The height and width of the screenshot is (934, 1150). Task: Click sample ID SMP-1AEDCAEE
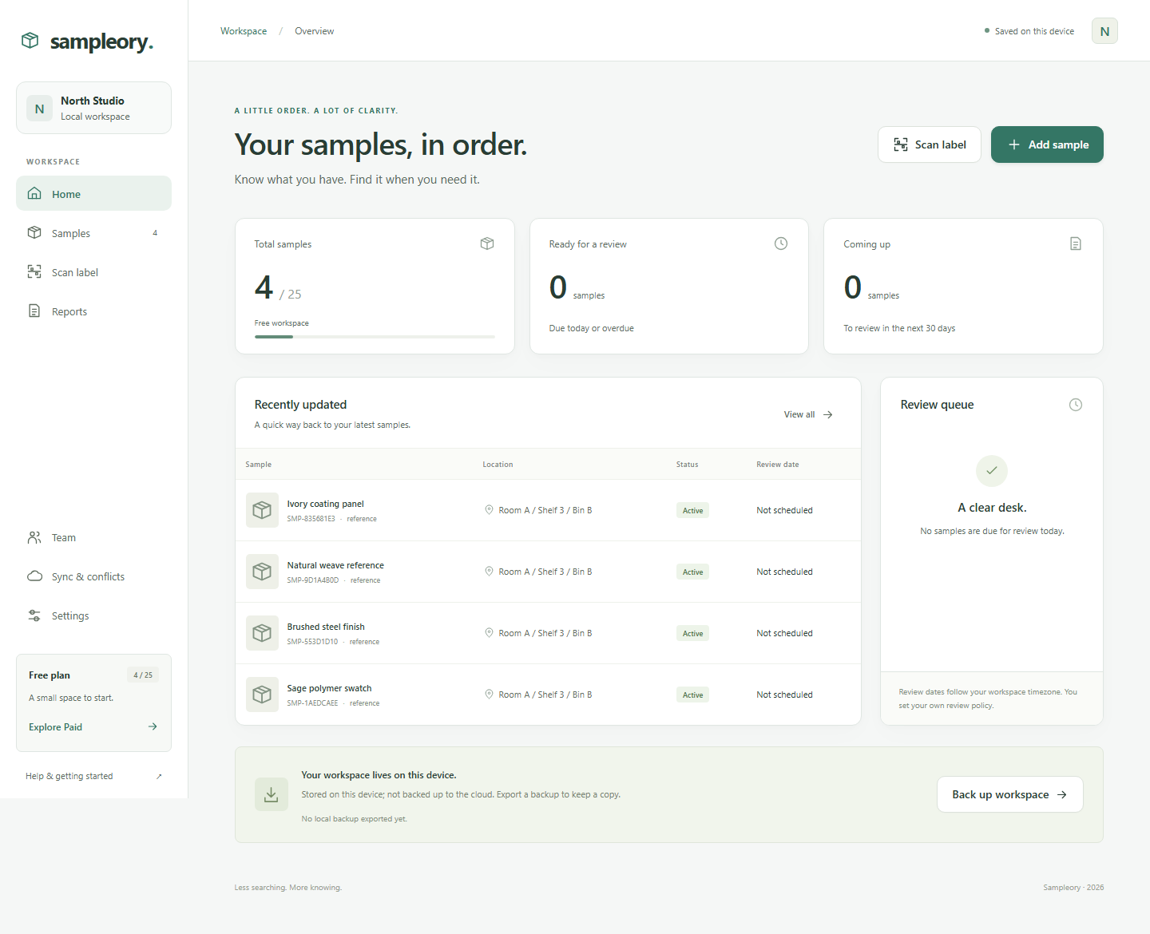(x=312, y=703)
